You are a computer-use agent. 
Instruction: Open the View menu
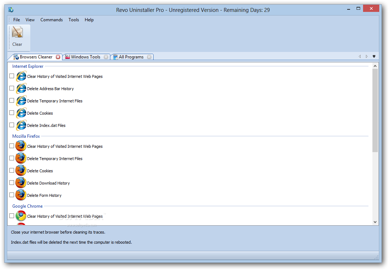pyautogui.click(x=30, y=20)
